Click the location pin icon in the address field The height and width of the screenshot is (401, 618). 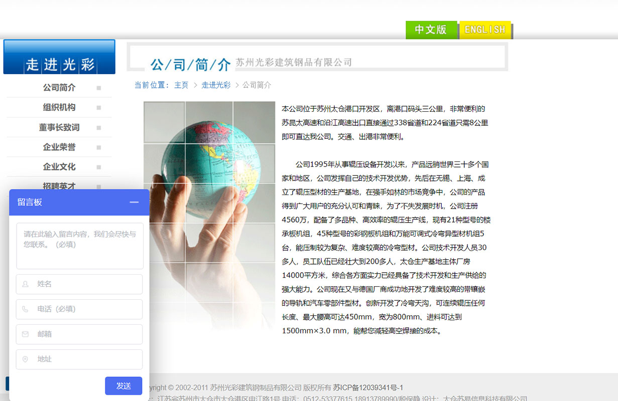pos(25,359)
